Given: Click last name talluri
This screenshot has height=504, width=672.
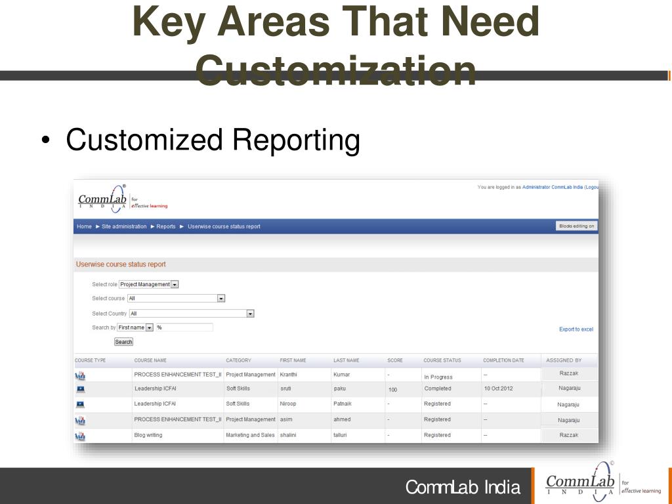Looking at the screenshot, I should click(x=340, y=435).
